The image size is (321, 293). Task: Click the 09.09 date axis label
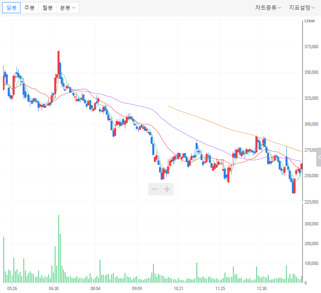pyautogui.click(x=137, y=289)
